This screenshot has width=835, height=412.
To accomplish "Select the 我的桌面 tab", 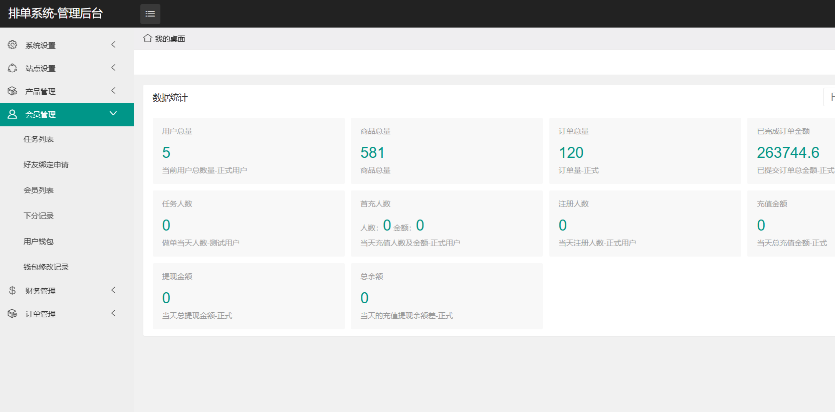I will point(170,39).
